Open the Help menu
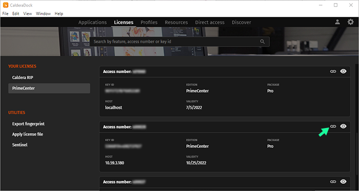The image size is (359, 191). (x=59, y=14)
